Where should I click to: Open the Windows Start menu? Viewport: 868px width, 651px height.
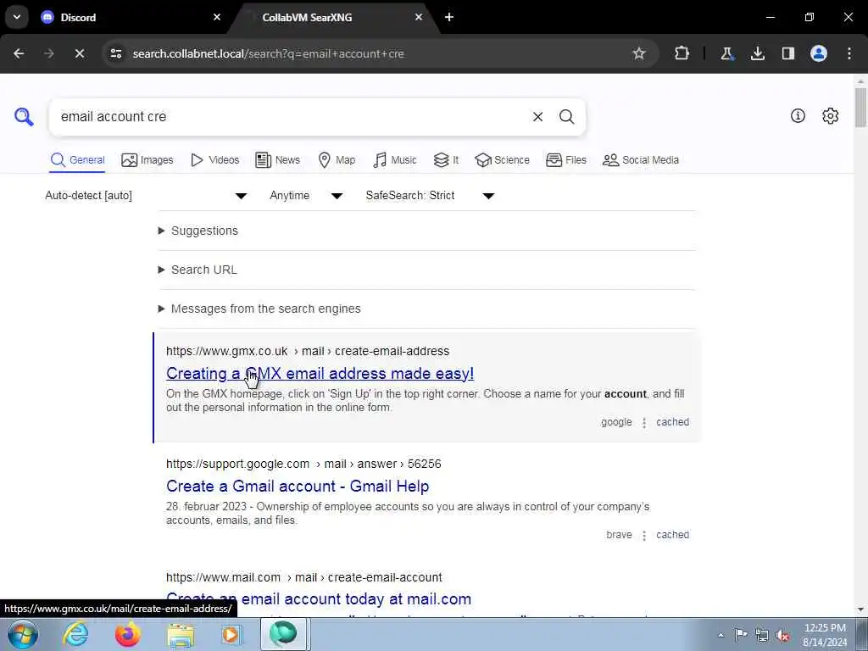[x=22, y=634]
